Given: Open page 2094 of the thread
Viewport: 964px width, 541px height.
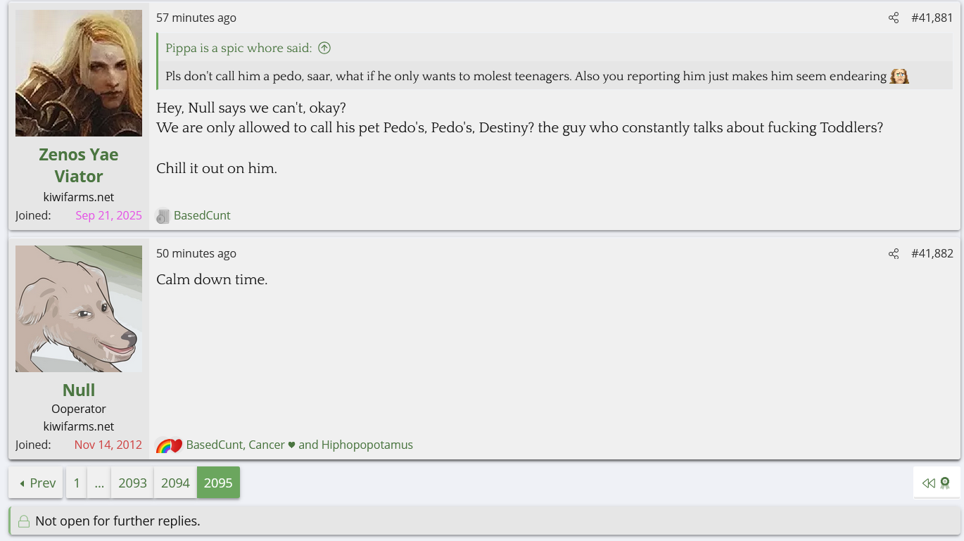Looking at the screenshot, I should 175,483.
